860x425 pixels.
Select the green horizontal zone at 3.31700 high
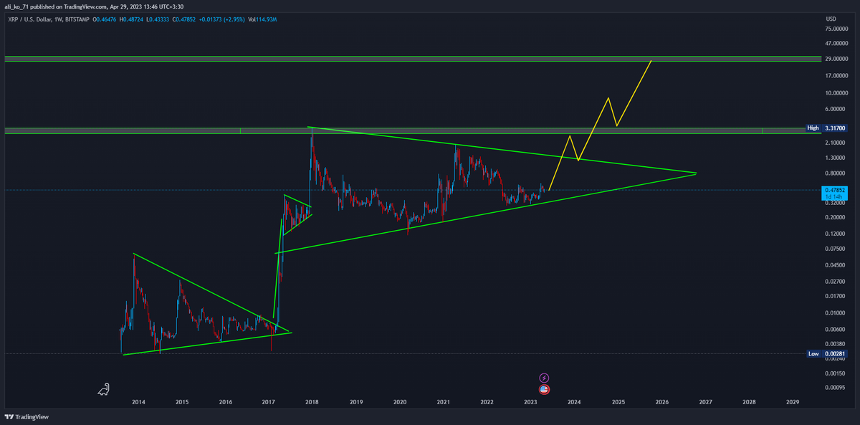(x=430, y=131)
